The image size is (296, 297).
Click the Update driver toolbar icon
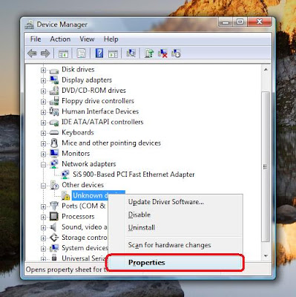pyautogui.click(x=149, y=53)
